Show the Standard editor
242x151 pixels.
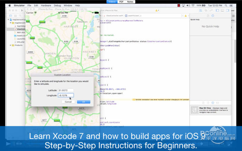pyautogui.click(x=201, y=10)
